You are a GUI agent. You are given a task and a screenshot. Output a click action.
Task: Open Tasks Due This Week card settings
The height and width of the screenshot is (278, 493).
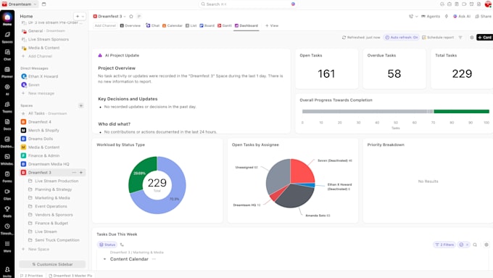pos(486,245)
